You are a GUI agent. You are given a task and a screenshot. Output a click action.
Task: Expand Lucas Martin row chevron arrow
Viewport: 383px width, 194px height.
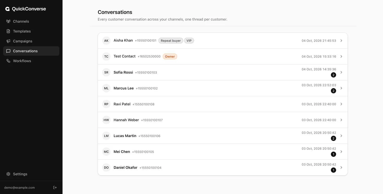(x=341, y=136)
